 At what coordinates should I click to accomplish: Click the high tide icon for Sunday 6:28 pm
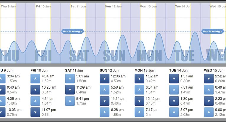104,112
